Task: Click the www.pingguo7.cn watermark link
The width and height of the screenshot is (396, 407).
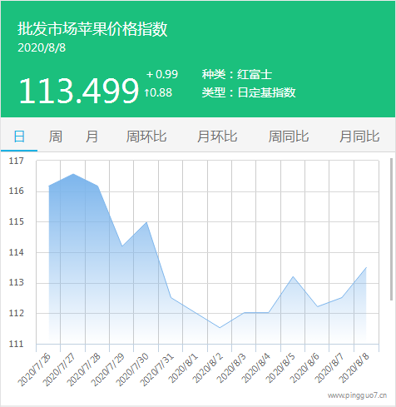Action: pyautogui.click(x=357, y=395)
